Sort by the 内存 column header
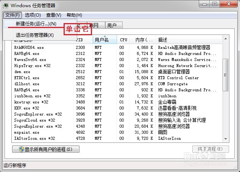 142,40
